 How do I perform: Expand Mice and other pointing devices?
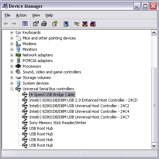[12, 38]
